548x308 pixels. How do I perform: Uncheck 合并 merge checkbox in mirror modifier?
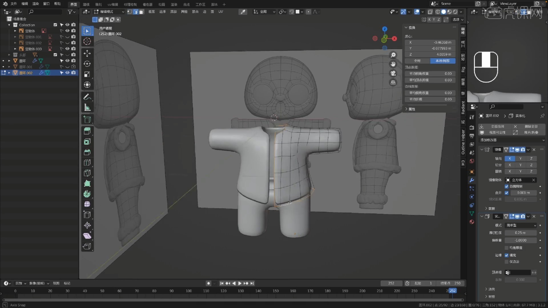(x=507, y=193)
